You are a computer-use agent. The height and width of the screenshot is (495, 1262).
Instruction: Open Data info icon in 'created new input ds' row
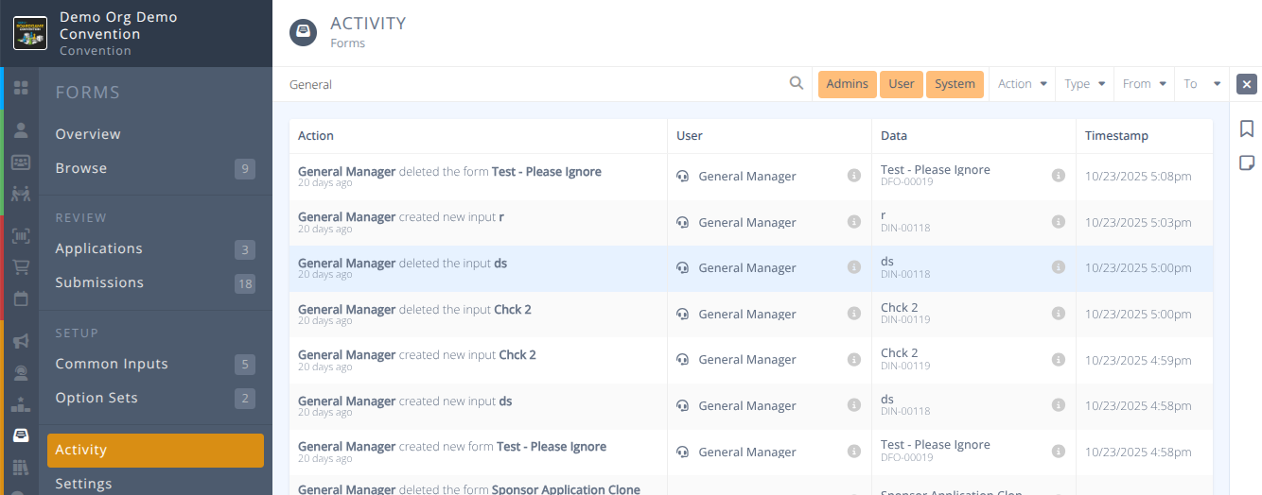[x=1059, y=405]
